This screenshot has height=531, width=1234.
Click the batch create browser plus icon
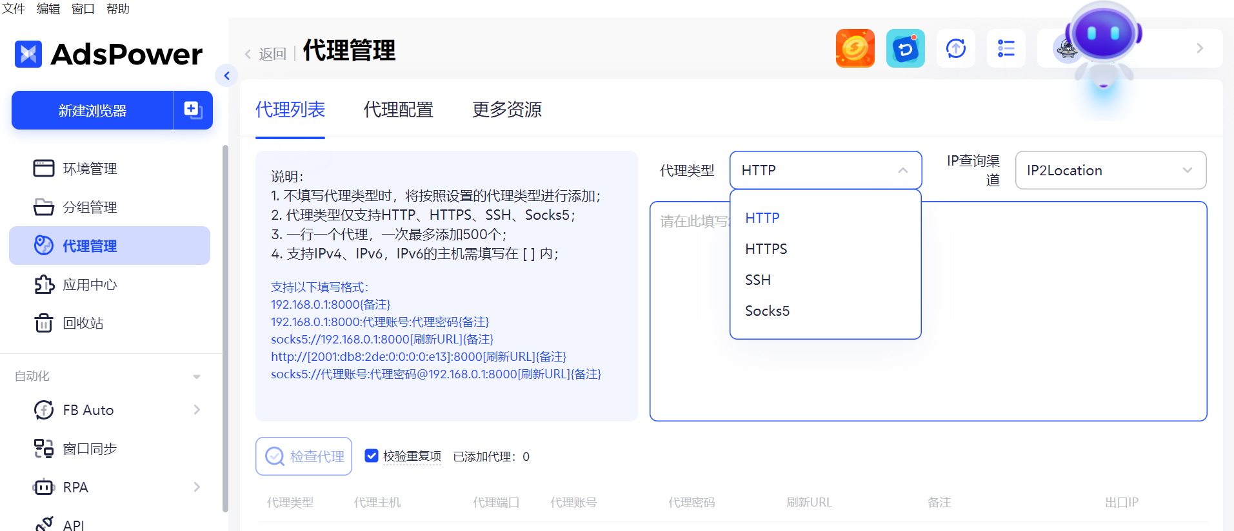[x=193, y=110]
